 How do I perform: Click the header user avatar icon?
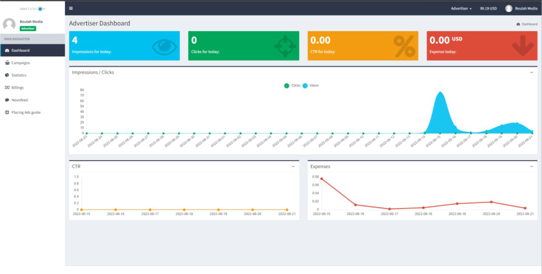click(x=509, y=8)
